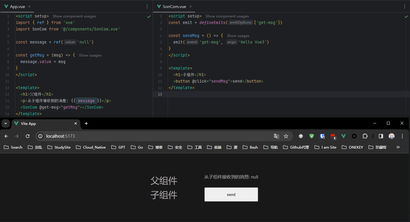
Task: Open red extension with badge 1
Action: [x=333, y=136]
